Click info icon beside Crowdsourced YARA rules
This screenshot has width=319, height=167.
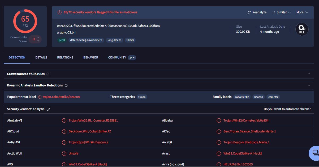[x=48, y=74]
